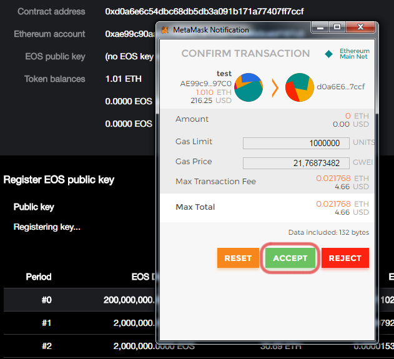Maximize the MetaMask Notification window
This screenshot has height=359, width=394.
[x=337, y=27]
